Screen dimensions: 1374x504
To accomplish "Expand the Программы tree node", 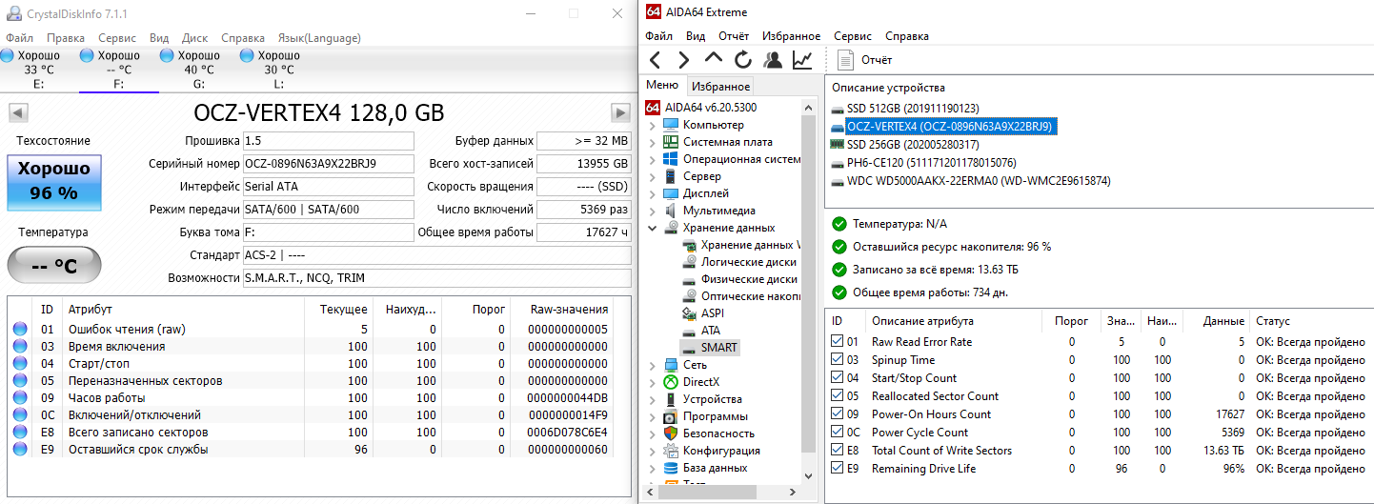I will [653, 416].
